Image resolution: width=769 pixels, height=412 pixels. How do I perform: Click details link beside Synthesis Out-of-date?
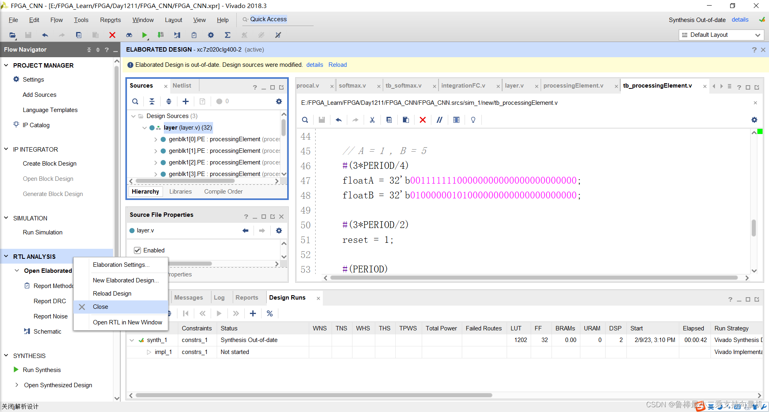coord(740,20)
